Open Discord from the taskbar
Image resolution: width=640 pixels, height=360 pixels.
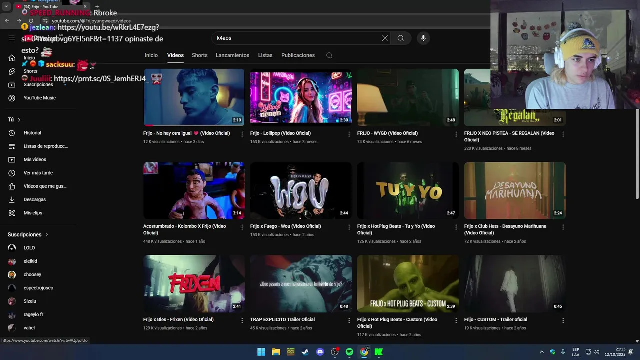tap(320, 352)
